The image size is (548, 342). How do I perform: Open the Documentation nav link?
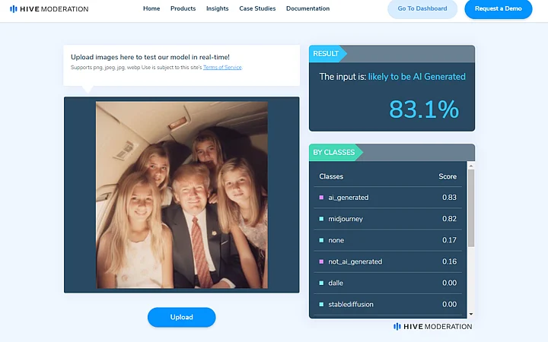[307, 9]
